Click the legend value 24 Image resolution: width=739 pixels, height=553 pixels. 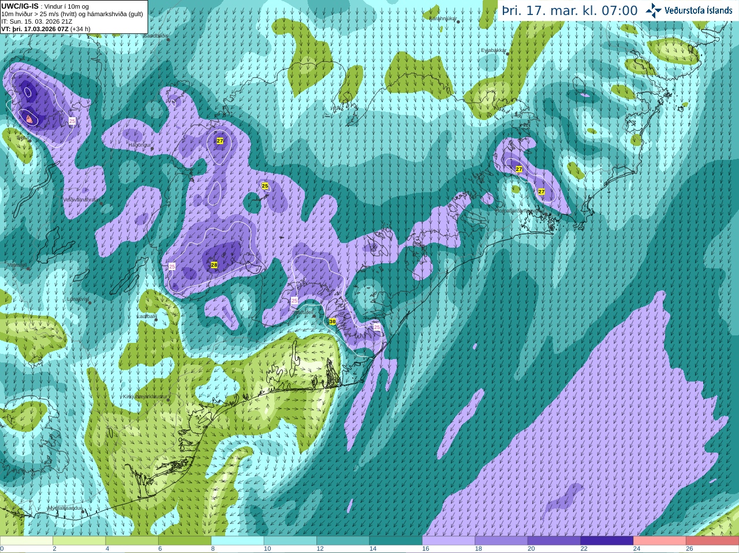(637, 549)
